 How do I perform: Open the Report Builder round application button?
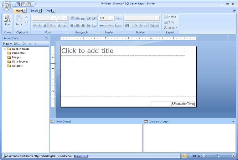[6, 6]
